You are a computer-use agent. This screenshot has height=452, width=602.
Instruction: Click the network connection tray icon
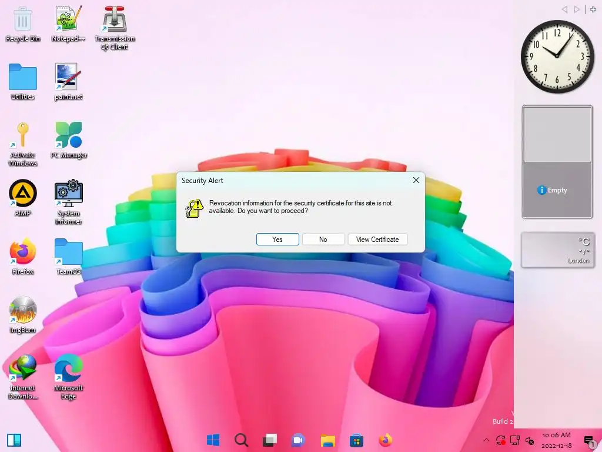(515, 440)
